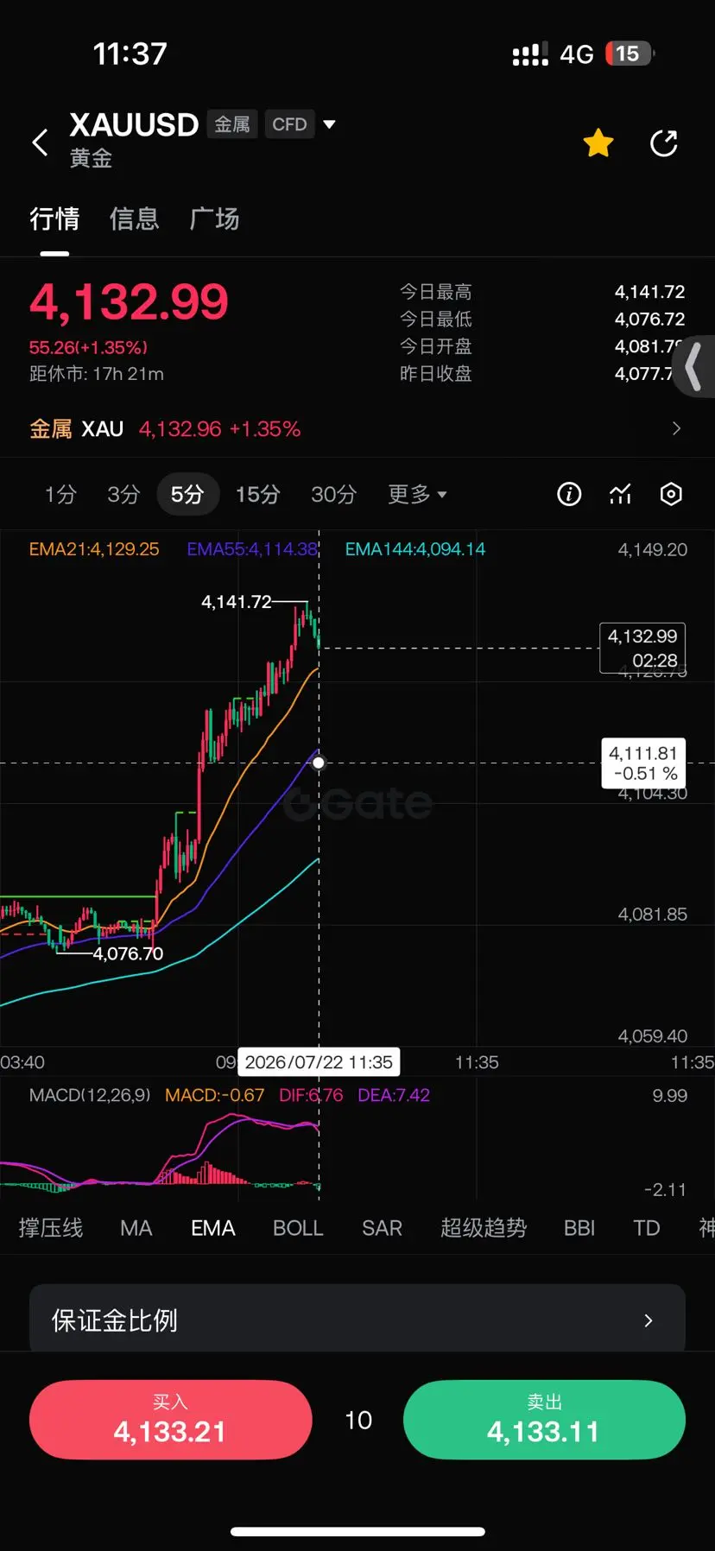Viewport: 715px width, 1551px height.
Task: Tap the back arrow icon
Action: click(40, 142)
